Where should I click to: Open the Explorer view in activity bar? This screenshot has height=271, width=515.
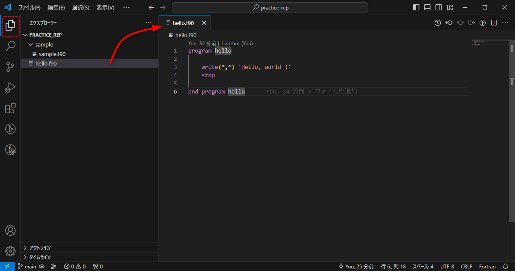[10, 25]
